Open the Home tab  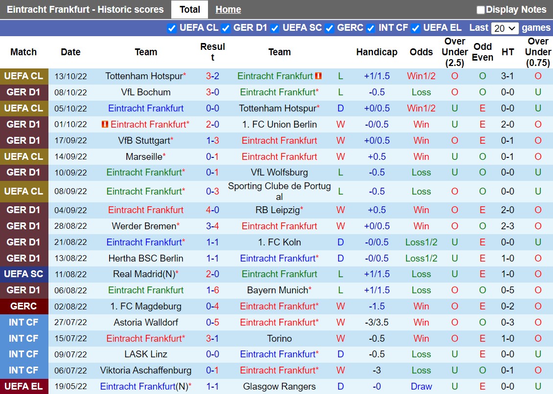pyautogui.click(x=228, y=9)
